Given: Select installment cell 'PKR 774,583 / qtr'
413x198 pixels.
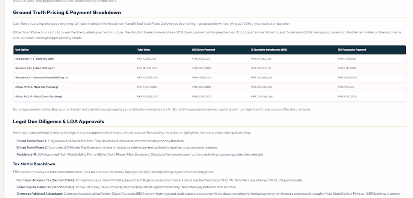Looking at the screenshot, I should coord(261,68).
